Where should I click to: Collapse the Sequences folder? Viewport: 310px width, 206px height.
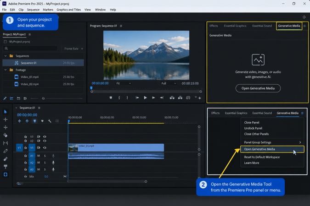(x=6, y=56)
